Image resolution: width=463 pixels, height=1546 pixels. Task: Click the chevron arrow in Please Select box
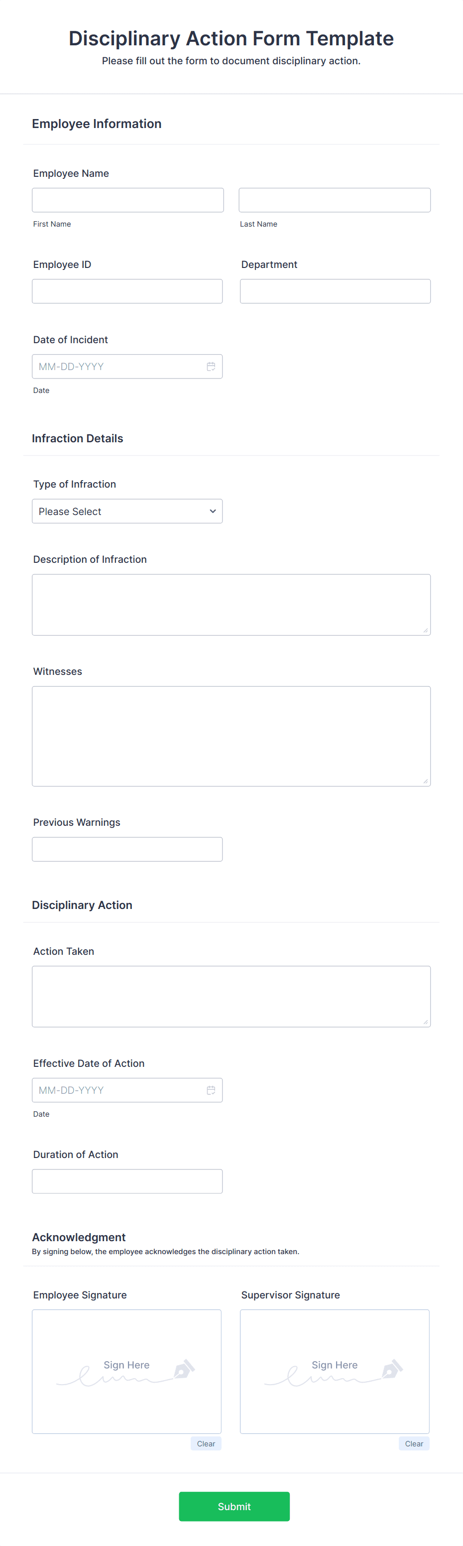pos(213,512)
